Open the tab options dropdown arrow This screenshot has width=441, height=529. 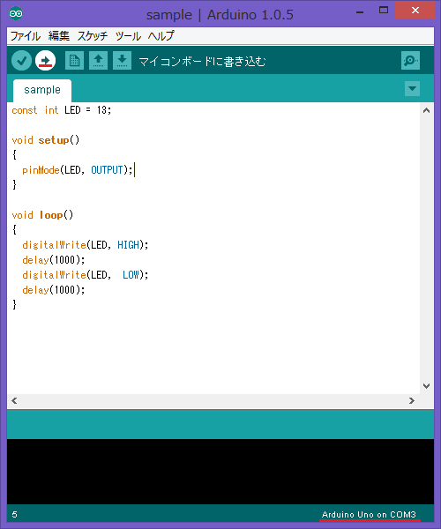412,89
